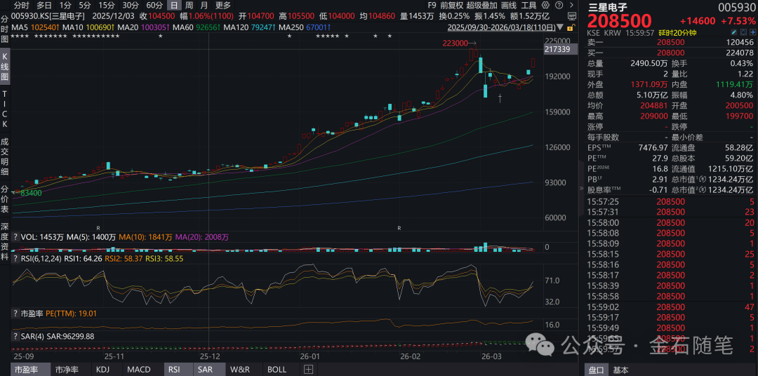Select the 15分 period
Viewport: 758px width, 376px height.
click(x=107, y=6)
